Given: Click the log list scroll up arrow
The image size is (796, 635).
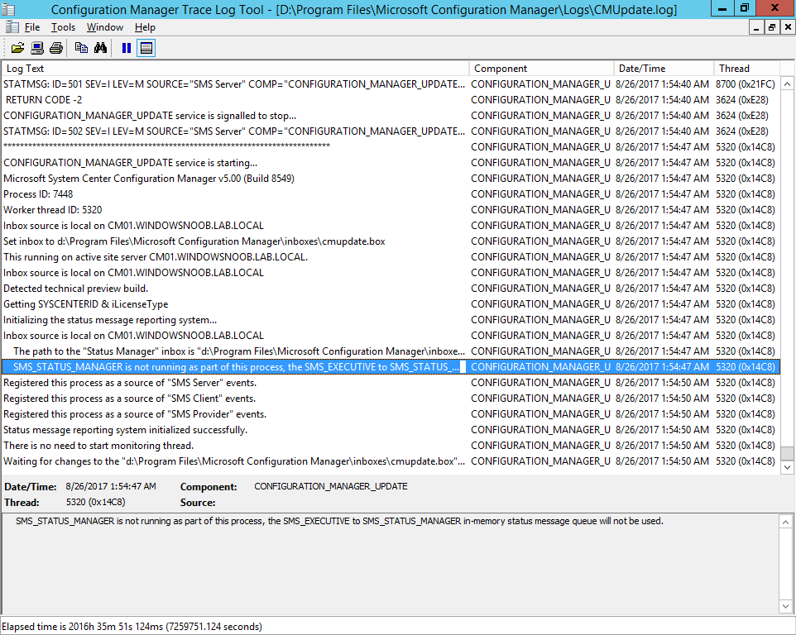Looking at the screenshot, I should point(788,84).
